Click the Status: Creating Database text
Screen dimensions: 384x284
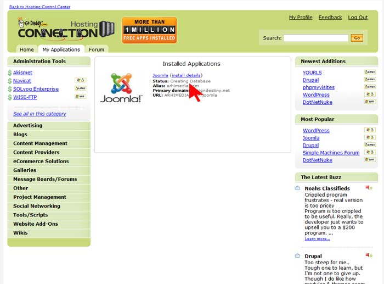(182, 81)
